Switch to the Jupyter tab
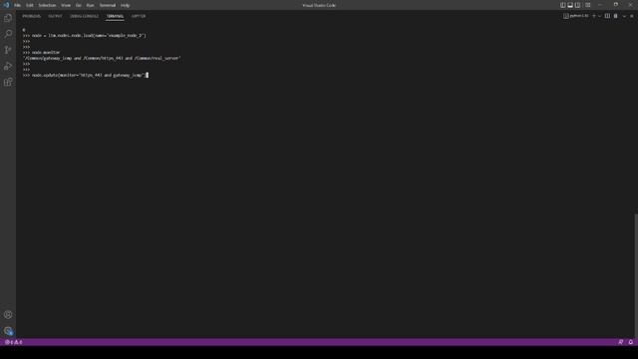638x359 pixels. (x=139, y=16)
